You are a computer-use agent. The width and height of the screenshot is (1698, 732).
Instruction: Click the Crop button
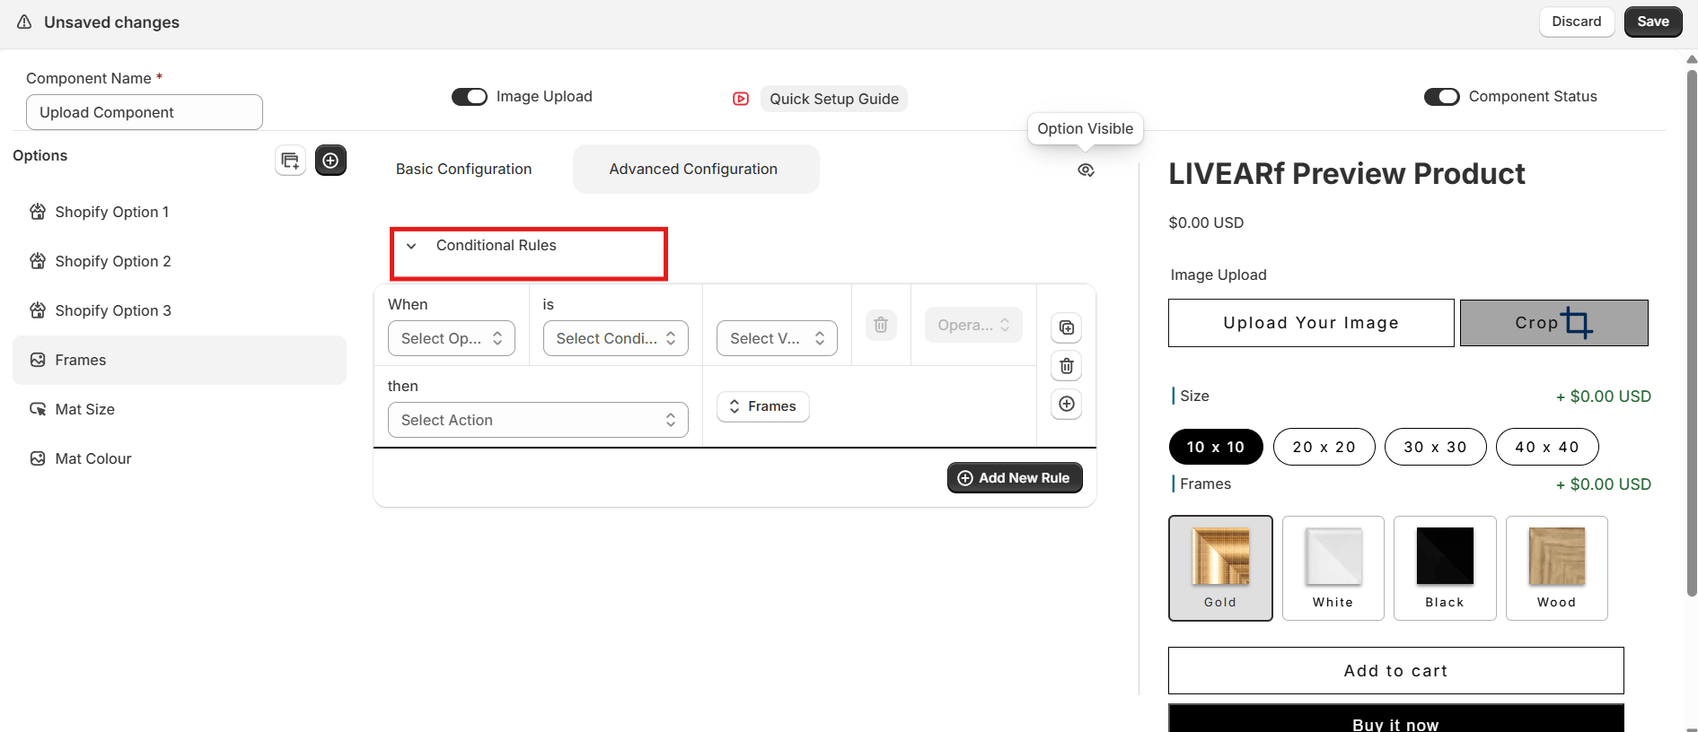pyautogui.click(x=1554, y=323)
